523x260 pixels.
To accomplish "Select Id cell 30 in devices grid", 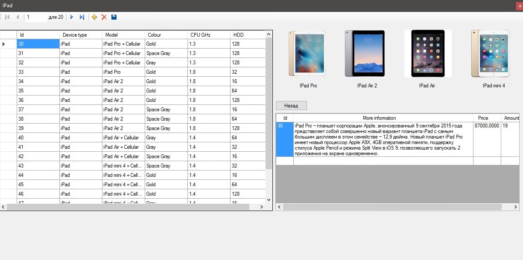I will click(x=38, y=44).
